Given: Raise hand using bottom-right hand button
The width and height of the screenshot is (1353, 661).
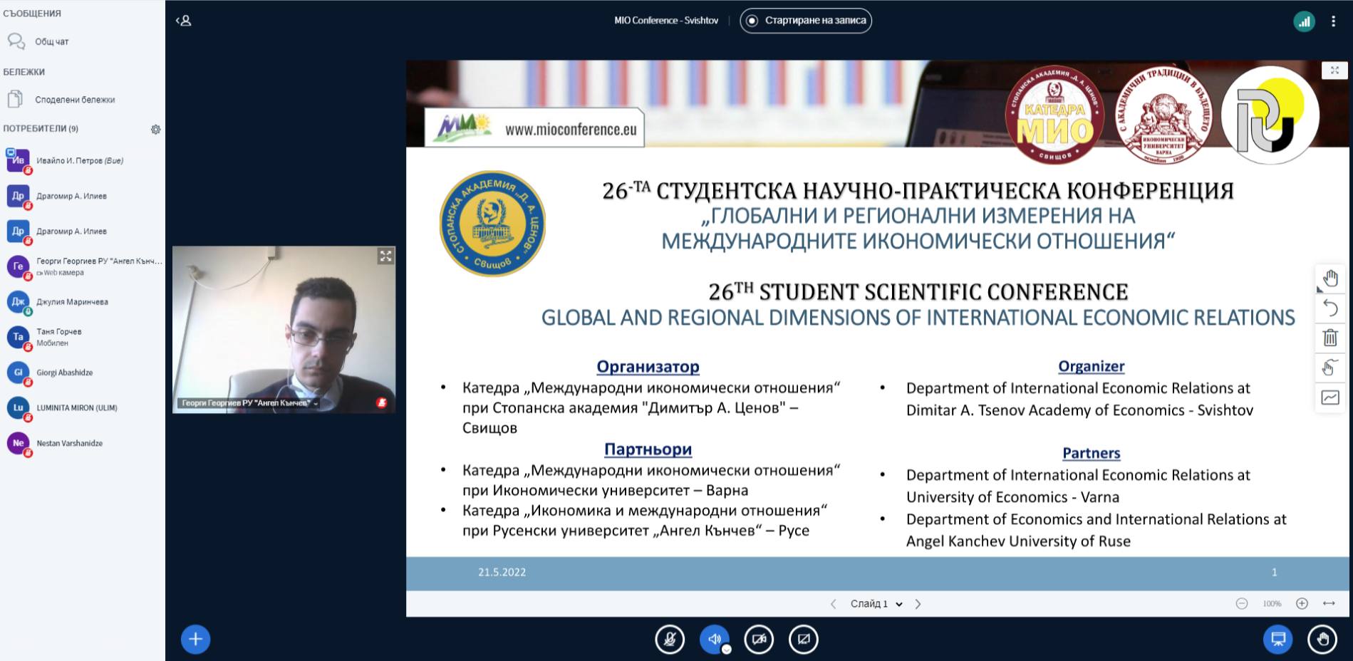Looking at the screenshot, I should (x=1322, y=639).
